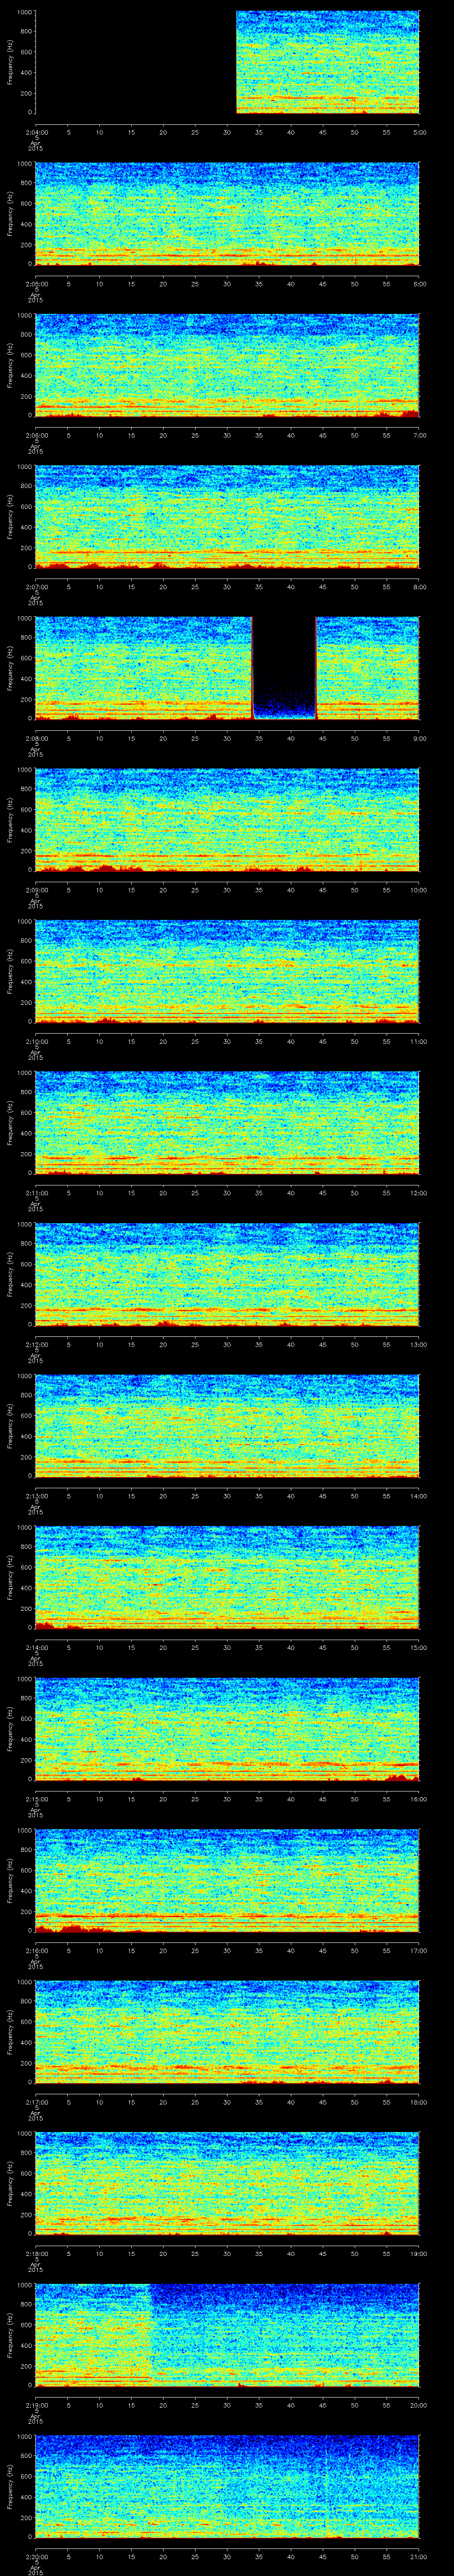The image size is (454, 2576).
Task: Open the spectrogram panel starting at 2:17:00
Action: [227, 2033]
